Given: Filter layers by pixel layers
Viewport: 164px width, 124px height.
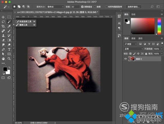Looking at the screenshot, I should click(140, 44).
